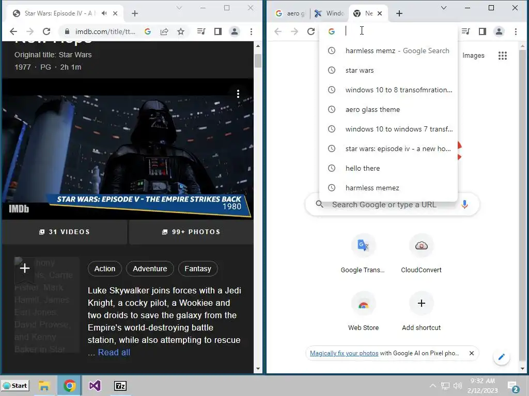This screenshot has height=396, width=529.
Task: Open profile menu in IMDb window
Action: [235, 31]
